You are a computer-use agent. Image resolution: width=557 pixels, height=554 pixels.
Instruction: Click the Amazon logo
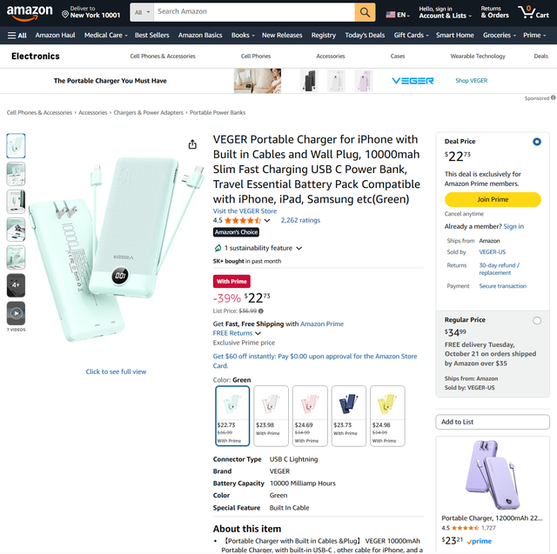[30, 12]
